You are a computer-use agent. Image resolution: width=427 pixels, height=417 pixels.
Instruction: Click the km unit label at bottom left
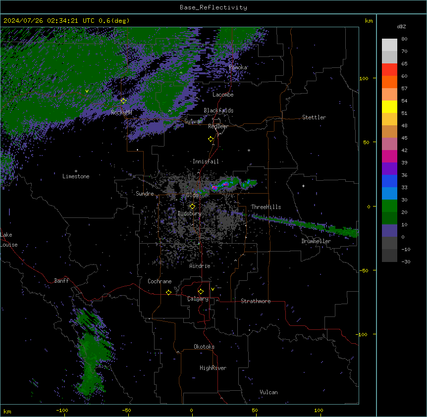7,411
